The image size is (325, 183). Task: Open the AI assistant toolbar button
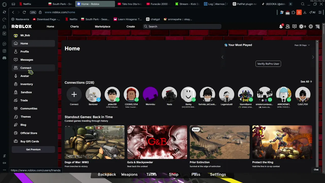[x=312, y=12]
